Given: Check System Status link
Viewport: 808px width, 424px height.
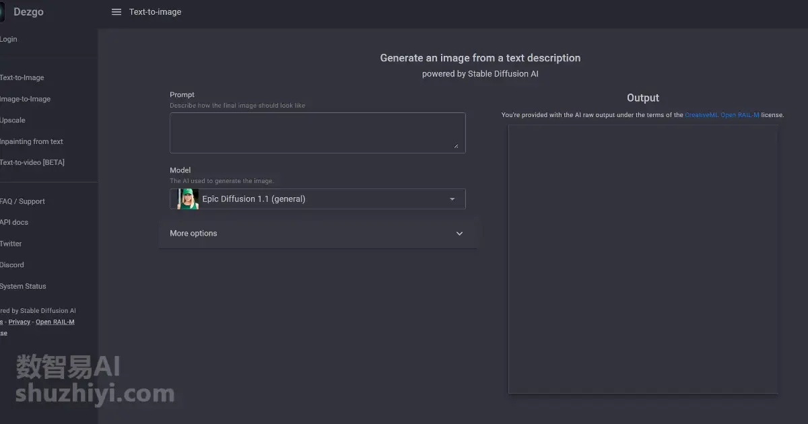Looking at the screenshot, I should [x=24, y=286].
